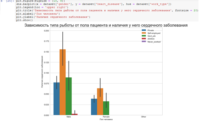This screenshot has height=122, width=200.
Task: Click the red children legend swatch
Action: coord(144,39)
